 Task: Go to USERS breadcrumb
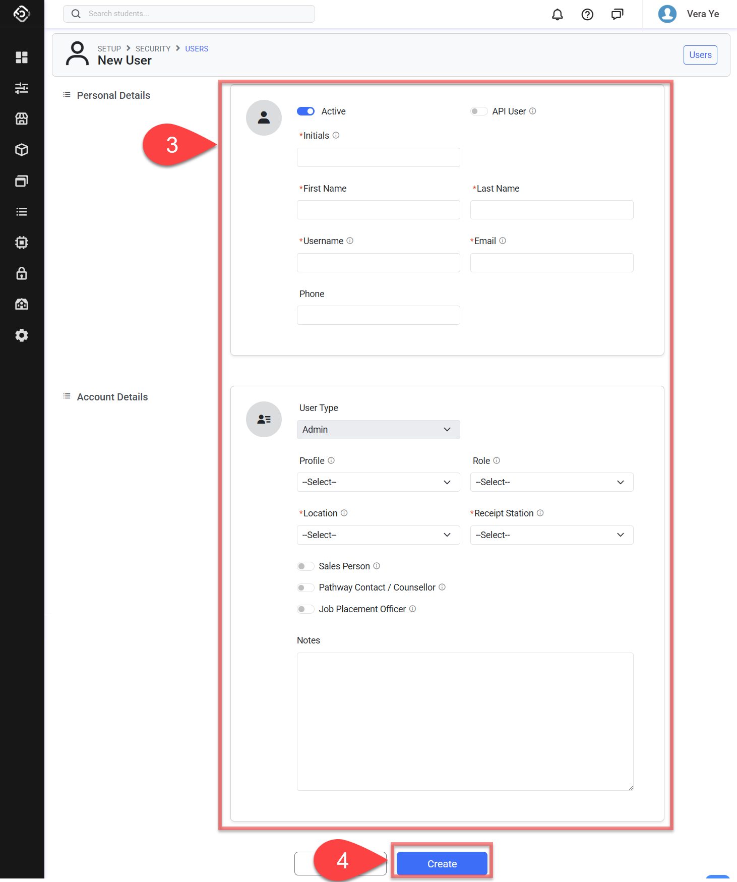click(x=197, y=49)
